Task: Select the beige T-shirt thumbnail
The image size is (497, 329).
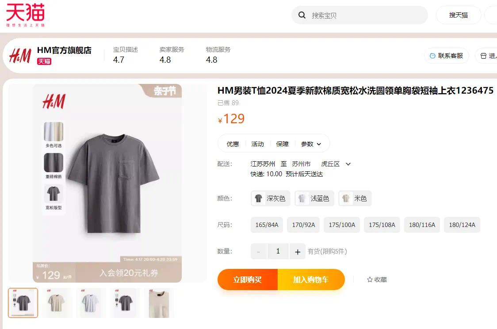Action: point(57,303)
